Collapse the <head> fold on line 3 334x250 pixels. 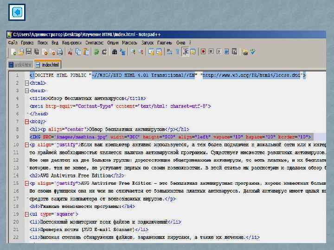click(x=27, y=91)
